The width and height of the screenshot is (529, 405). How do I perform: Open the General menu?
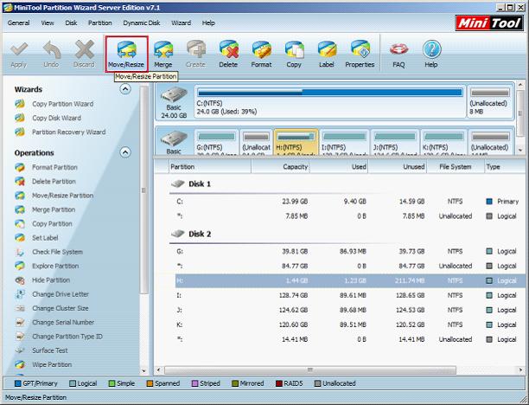tap(18, 23)
